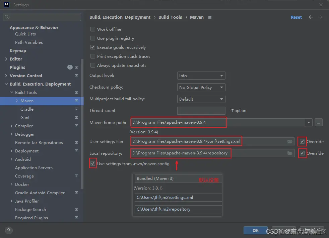Open Maven home path dropdown arrow
Viewport: 329px width, 238px height.
coord(309,122)
